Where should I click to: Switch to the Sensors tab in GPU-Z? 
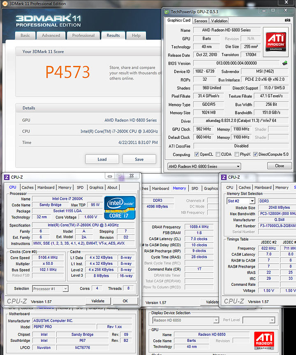point(201,21)
